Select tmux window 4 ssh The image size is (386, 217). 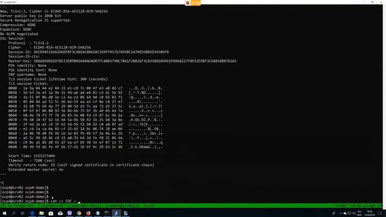click(149, 206)
